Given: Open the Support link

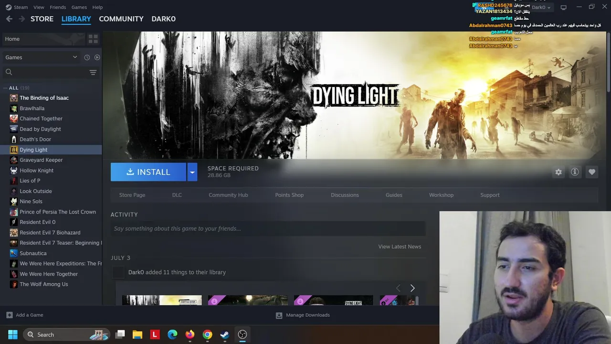Looking at the screenshot, I should (490, 195).
